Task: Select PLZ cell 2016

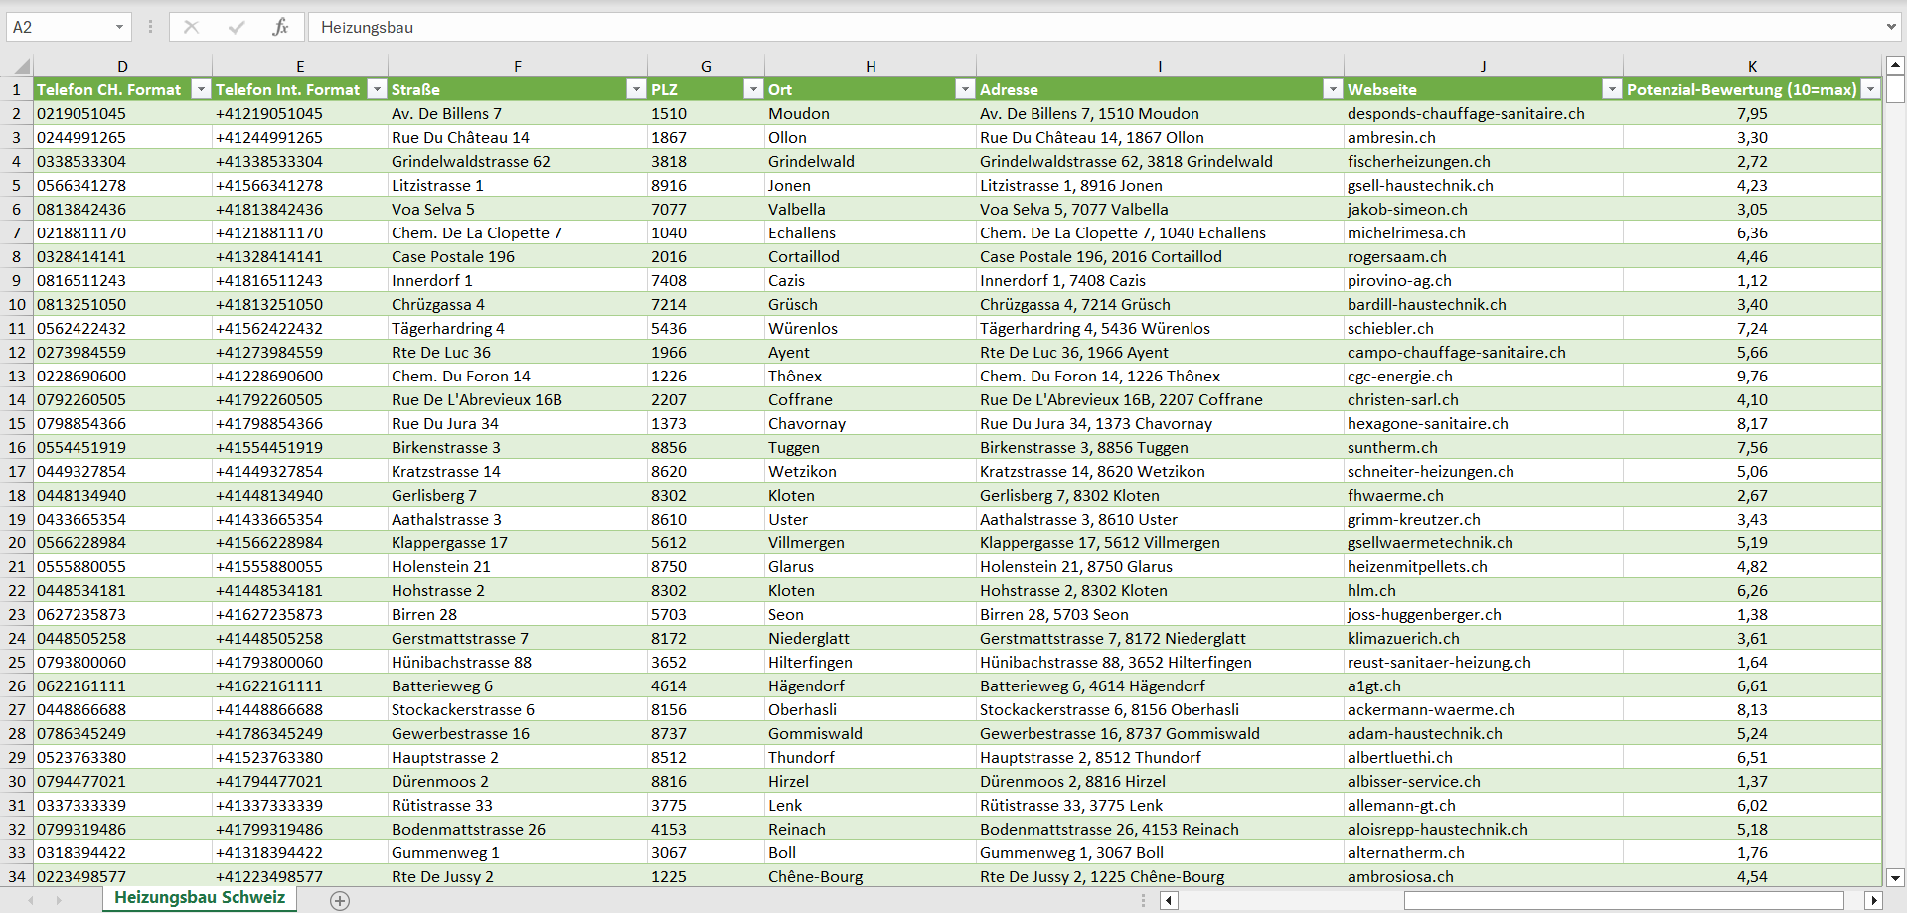Action: 706,256
